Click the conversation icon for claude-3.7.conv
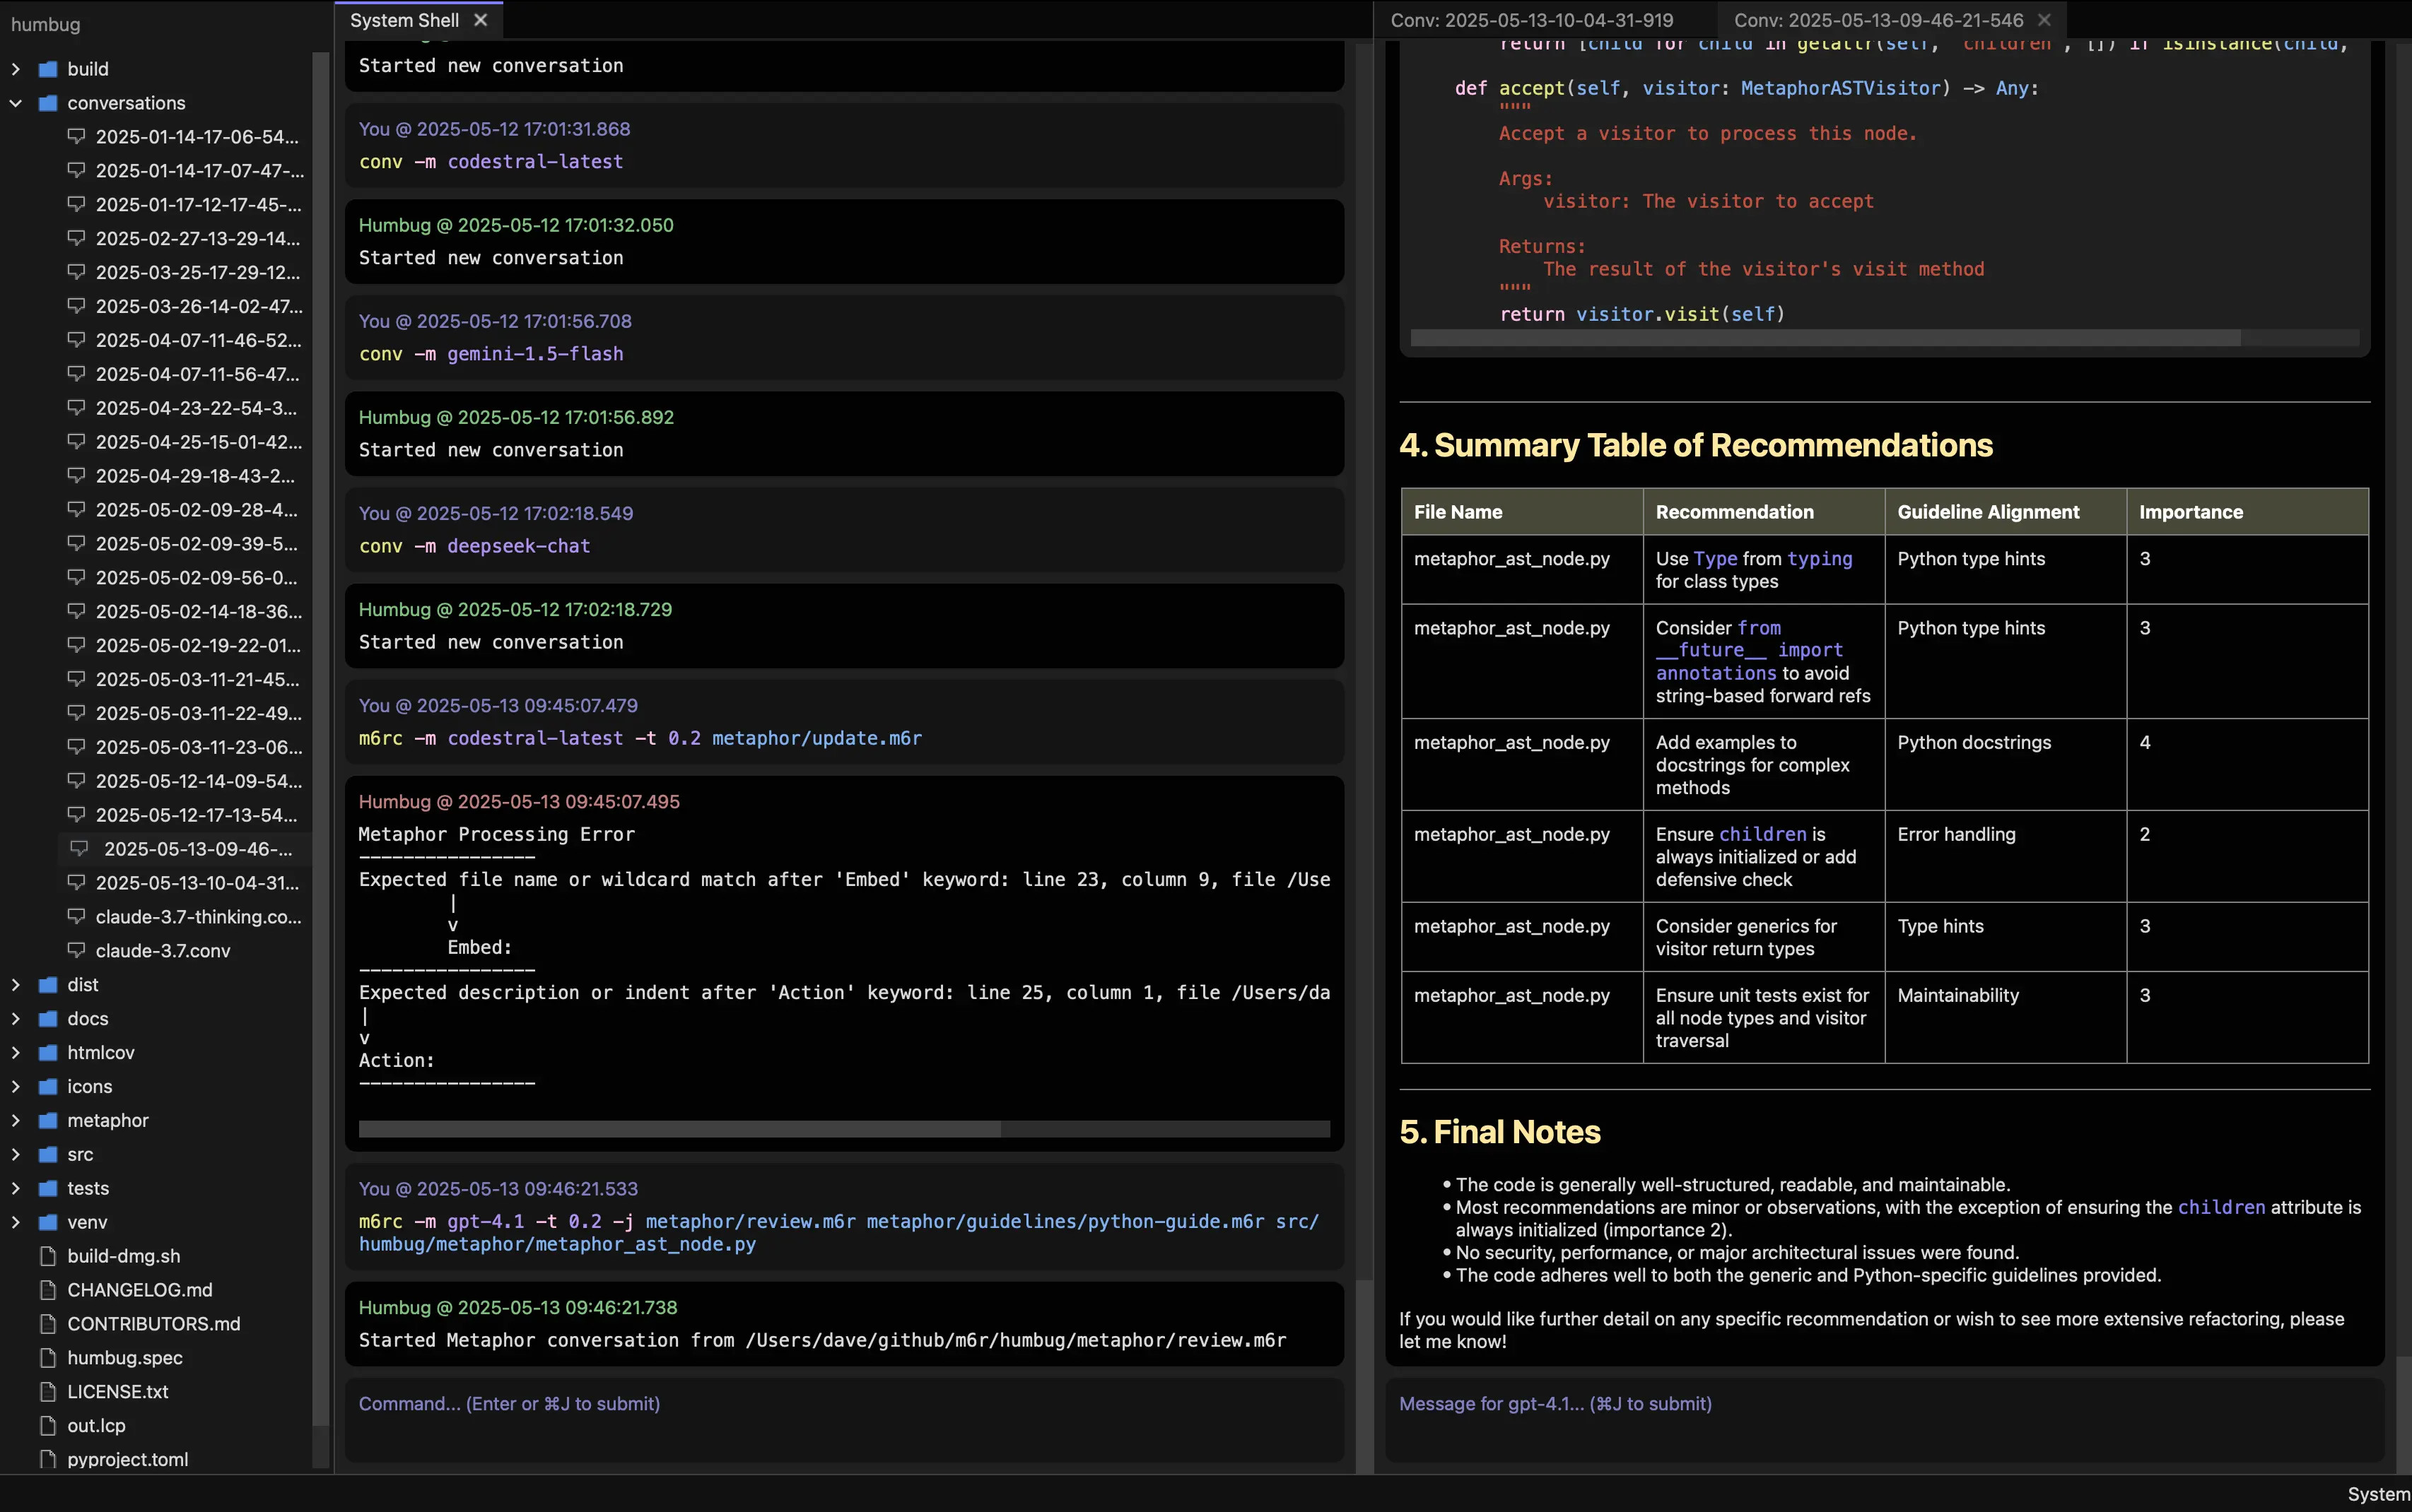 tap(76, 950)
